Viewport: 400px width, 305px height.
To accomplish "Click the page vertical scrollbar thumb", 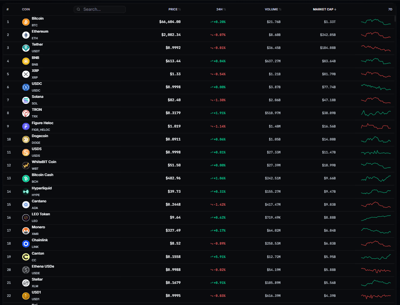I will pyautogui.click(x=395, y=19).
